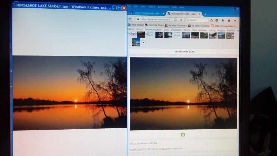
Task: Close the HORSESHOE LAKE browser tab
Action: pos(200,14)
